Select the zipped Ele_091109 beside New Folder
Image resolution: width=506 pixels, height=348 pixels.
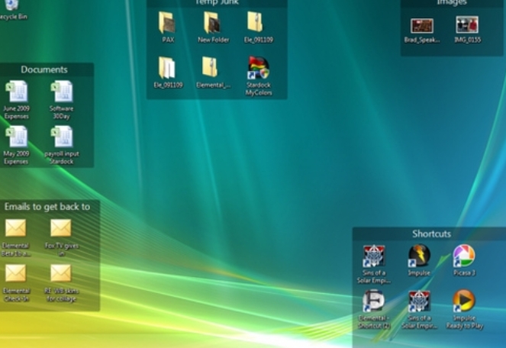pos(255,22)
